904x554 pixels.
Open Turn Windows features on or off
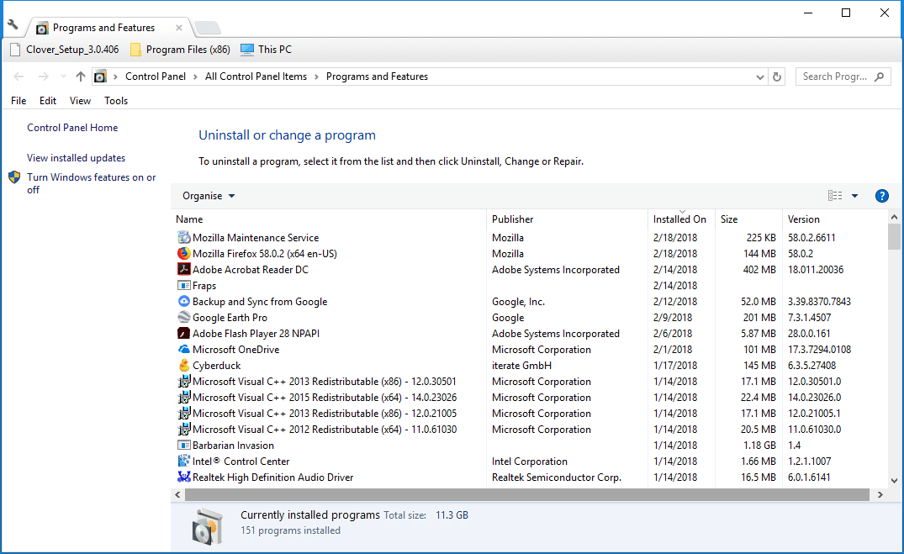pos(91,183)
